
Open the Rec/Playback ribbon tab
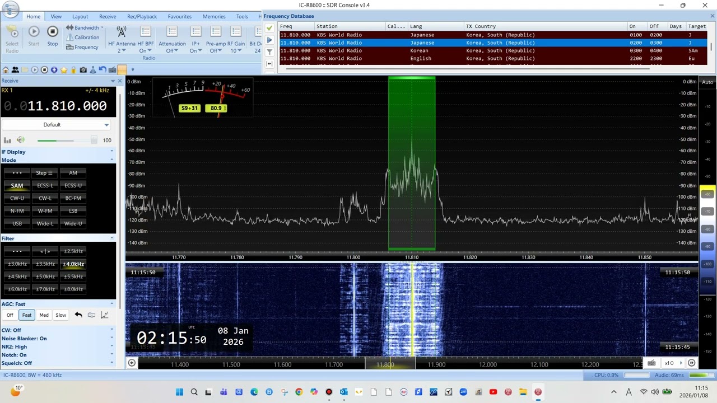click(142, 16)
